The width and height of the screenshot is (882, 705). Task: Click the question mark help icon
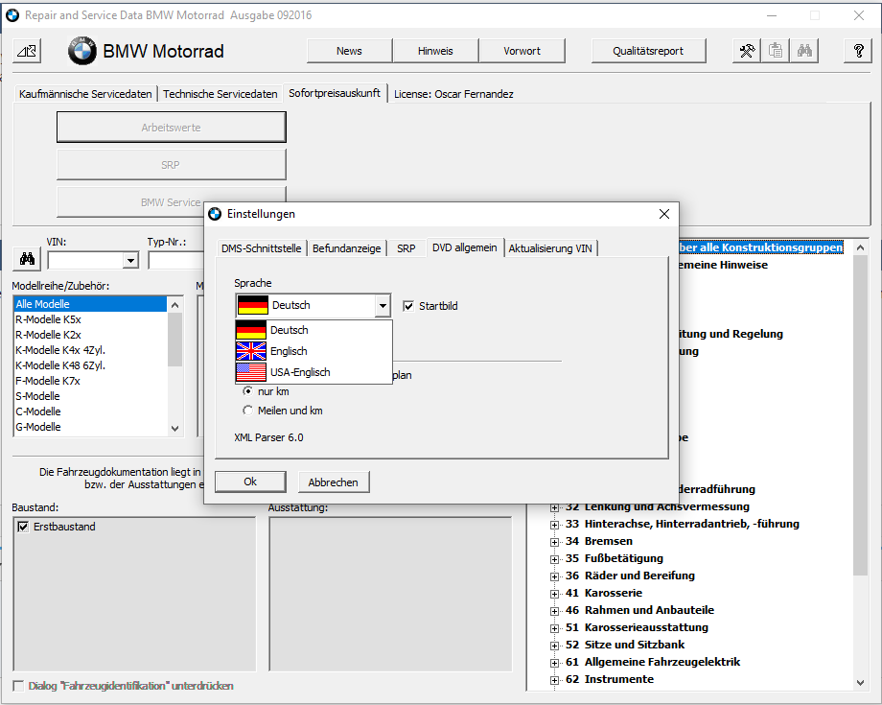pyautogui.click(x=858, y=51)
